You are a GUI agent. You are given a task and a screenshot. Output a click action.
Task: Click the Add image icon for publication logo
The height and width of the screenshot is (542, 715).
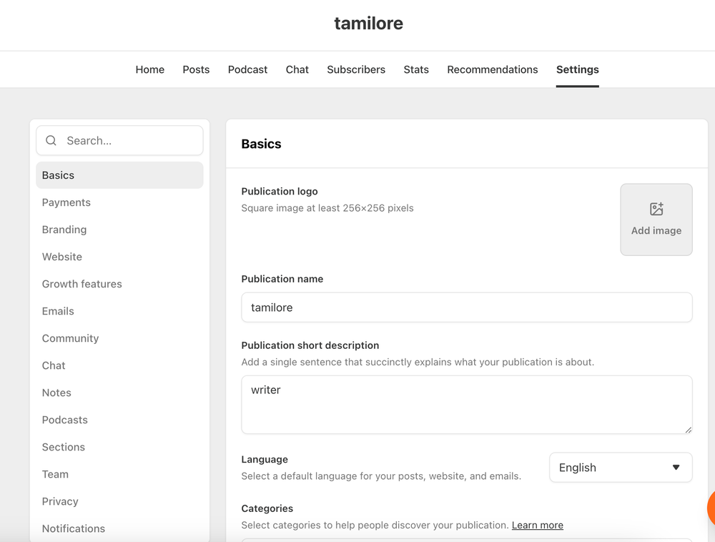tap(656, 209)
